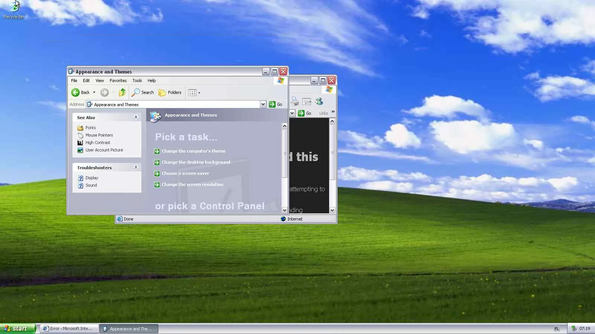
Task: Open Mouse Pointers from See Also
Action: click(99, 135)
